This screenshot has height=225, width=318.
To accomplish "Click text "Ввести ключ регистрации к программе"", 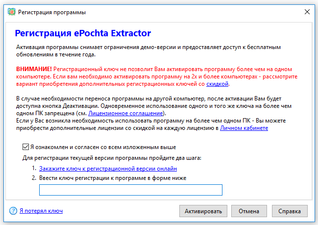I will [x=93, y=178].
